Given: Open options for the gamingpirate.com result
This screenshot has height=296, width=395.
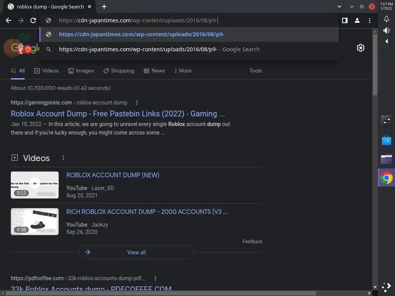Looking at the screenshot, I should tap(137, 103).
